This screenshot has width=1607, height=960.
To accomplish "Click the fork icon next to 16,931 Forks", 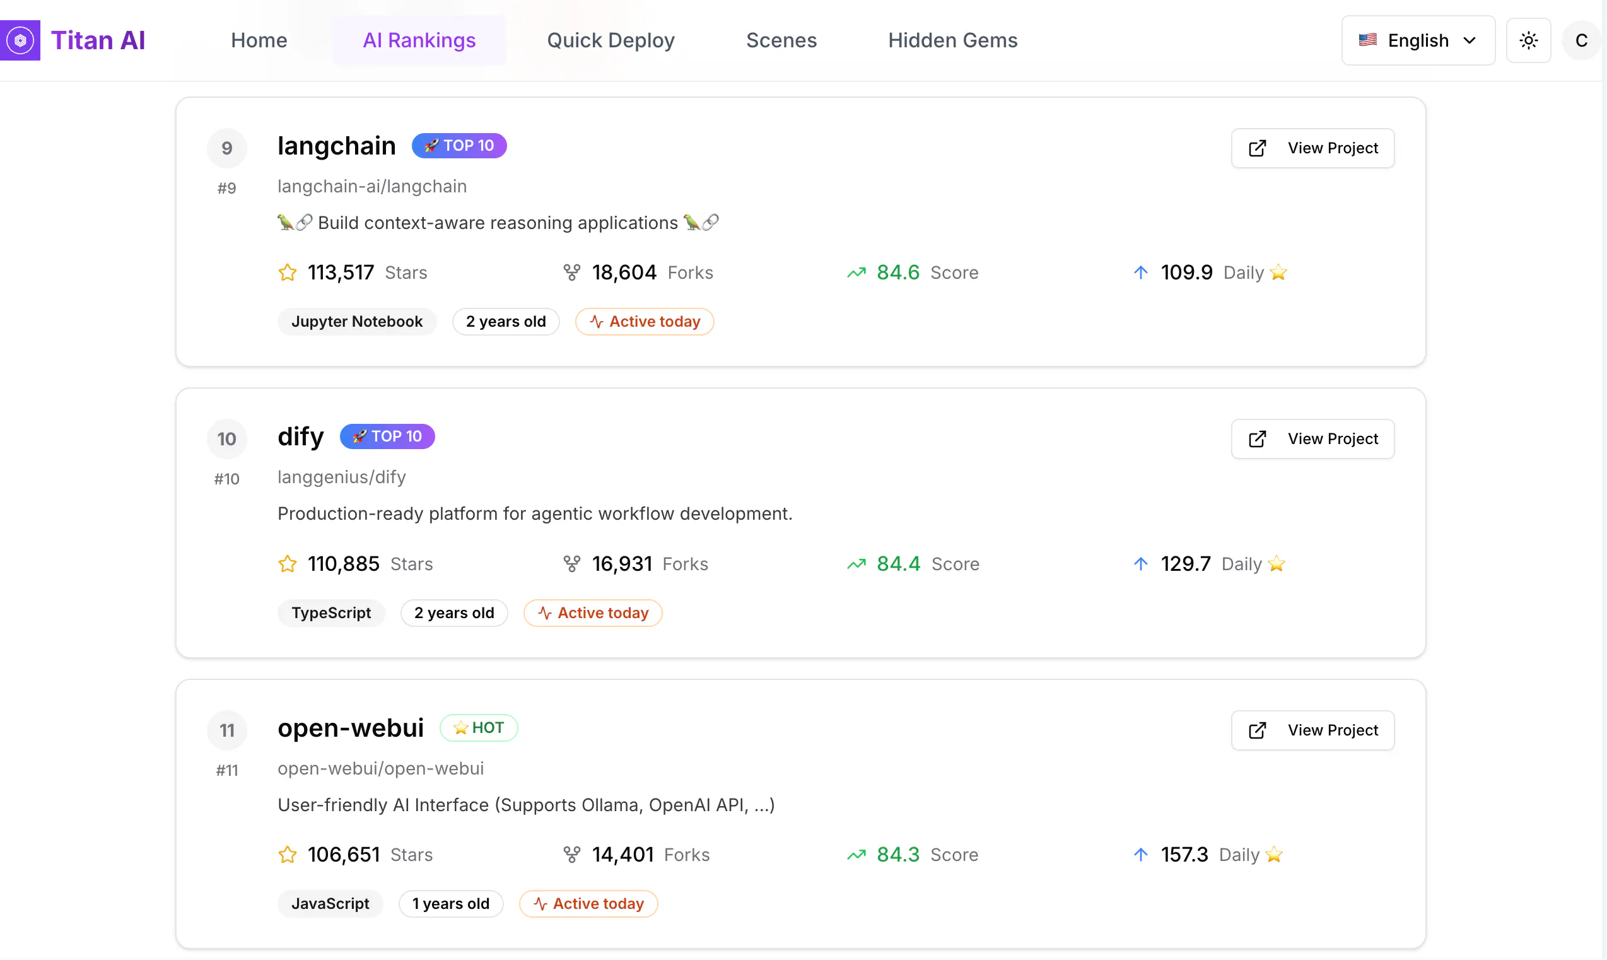I will coord(571,564).
